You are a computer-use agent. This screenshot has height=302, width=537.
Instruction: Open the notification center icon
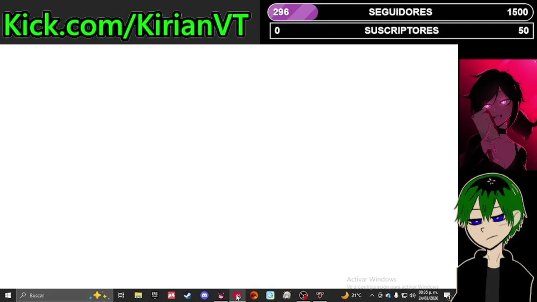pyautogui.click(x=447, y=295)
